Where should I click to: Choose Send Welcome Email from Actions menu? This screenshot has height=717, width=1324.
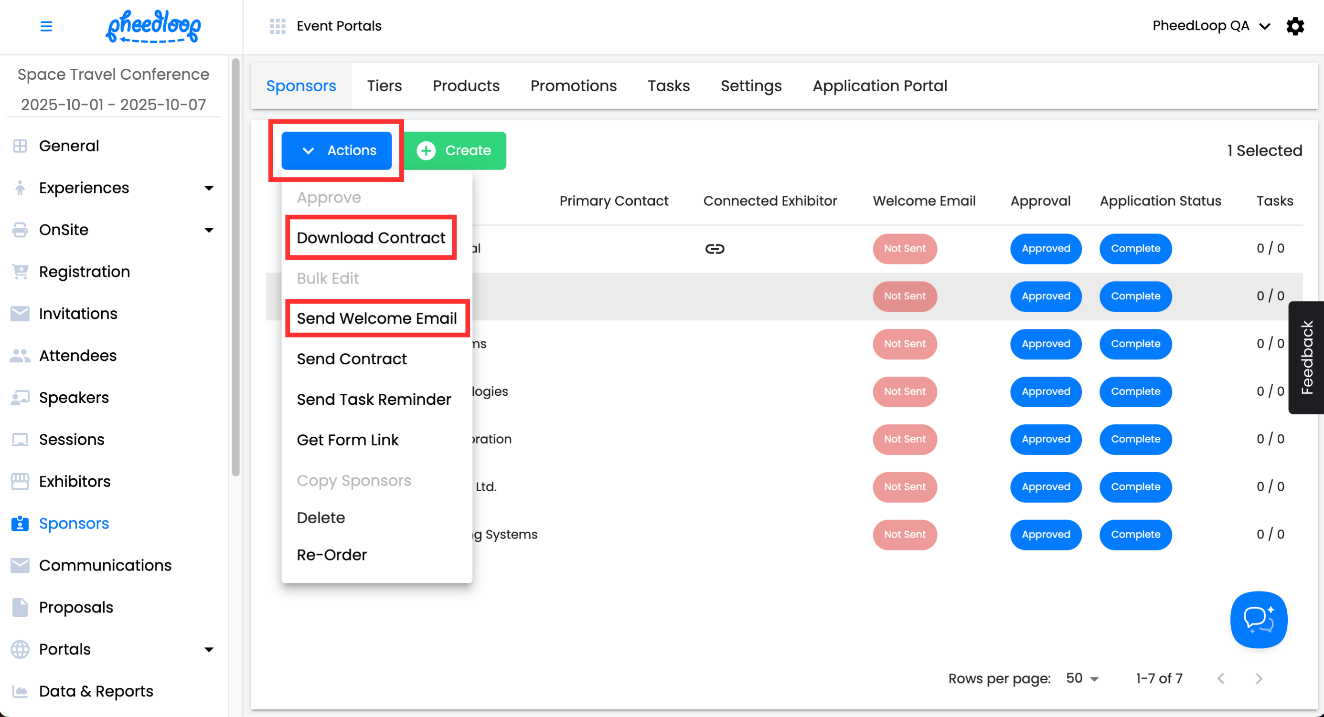click(x=377, y=318)
